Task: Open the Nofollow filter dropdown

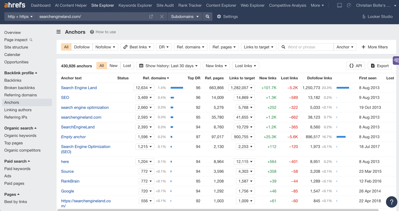Action: point(105,47)
